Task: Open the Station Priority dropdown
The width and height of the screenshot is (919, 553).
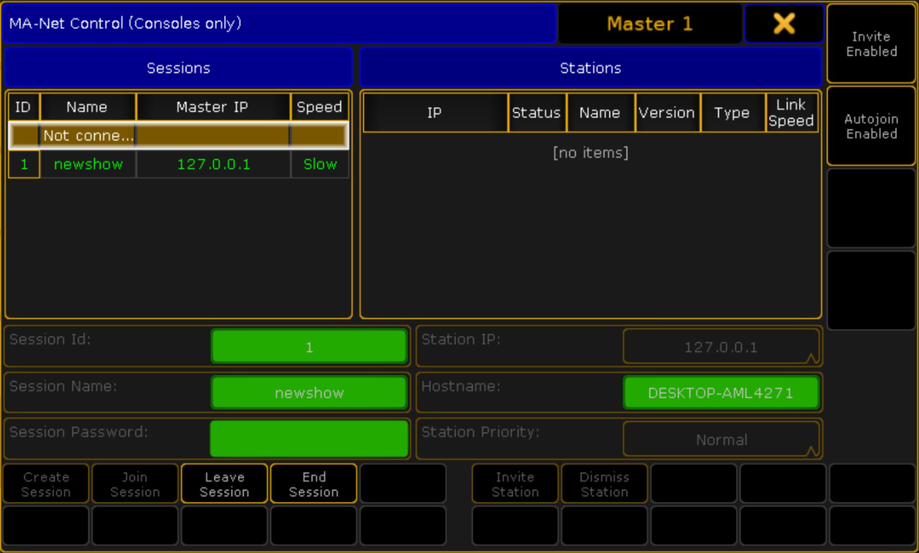Action: pyautogui.click(x=721, y=439)
